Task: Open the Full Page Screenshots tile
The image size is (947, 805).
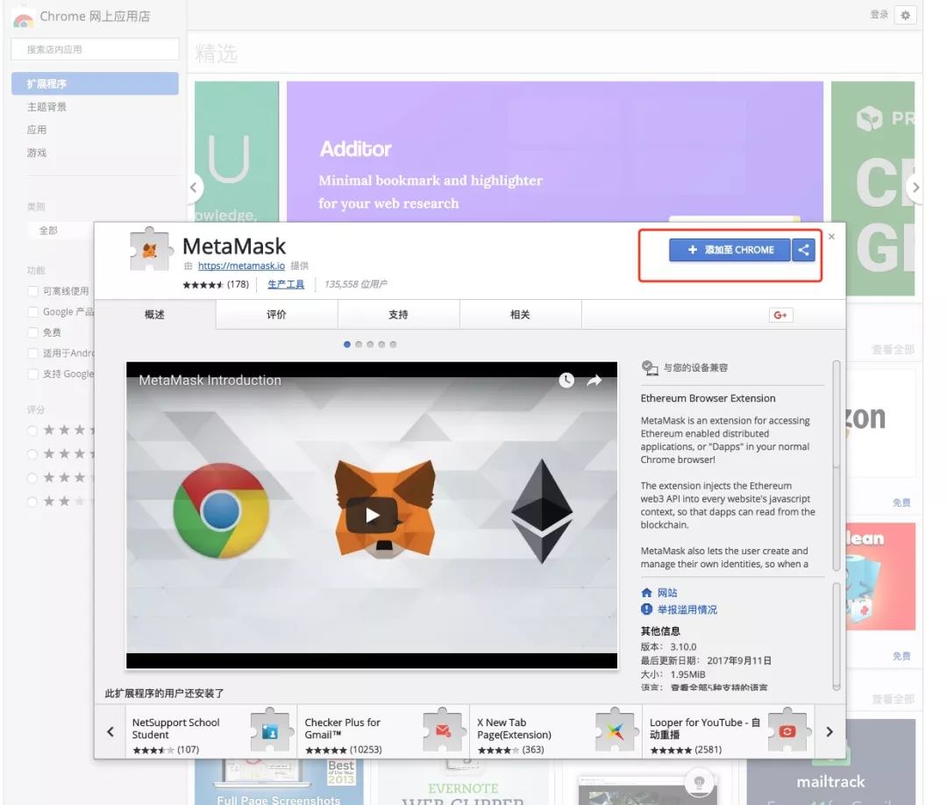Action: [279, 782]
